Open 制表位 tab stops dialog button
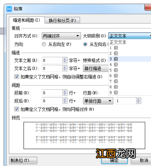 click(x=23, y=161)
